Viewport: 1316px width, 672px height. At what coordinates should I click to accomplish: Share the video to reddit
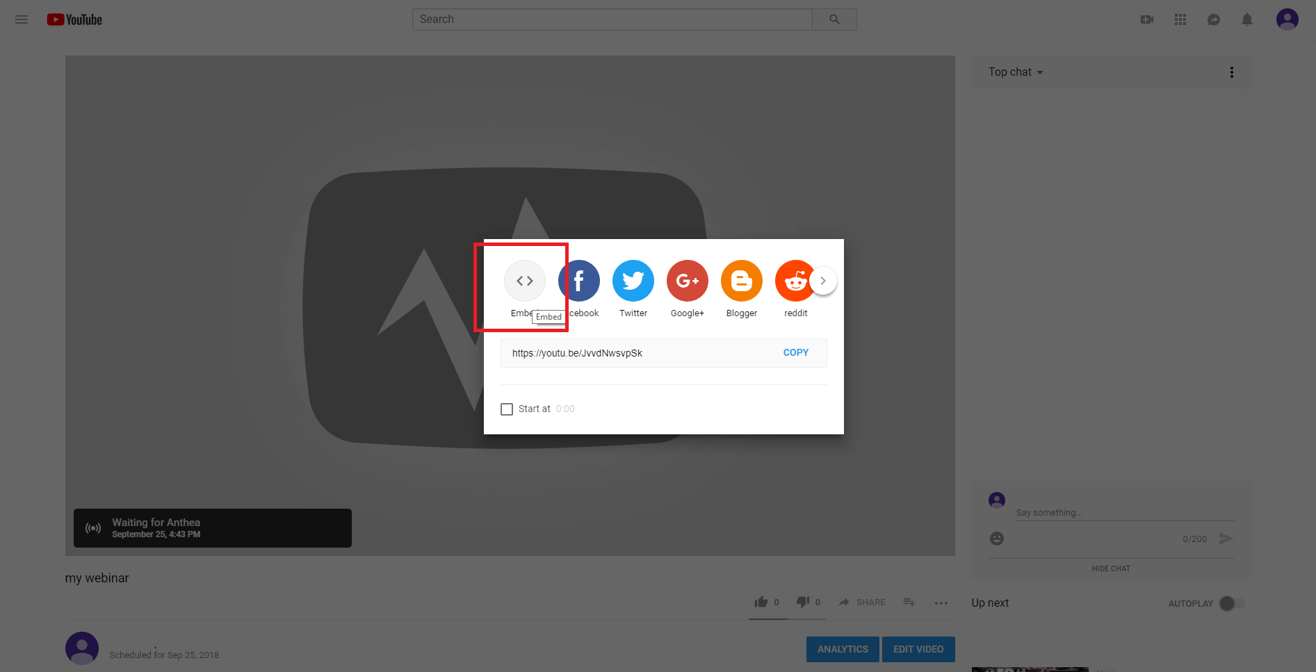tap(795, 281)
